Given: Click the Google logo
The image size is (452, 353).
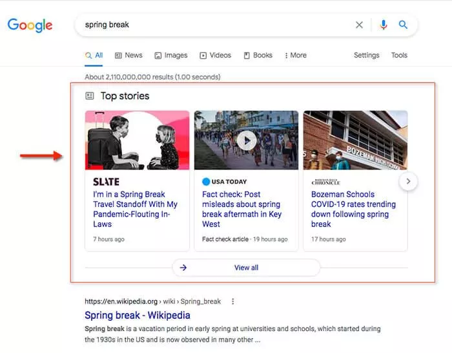Looking at the screenshot, I should (30, 25).
